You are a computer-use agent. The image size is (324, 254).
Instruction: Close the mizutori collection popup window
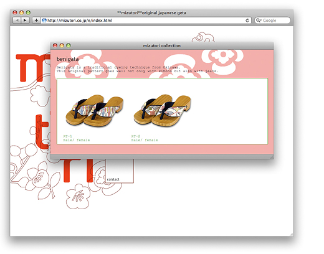pyautogui.click(x=55, y=45)
